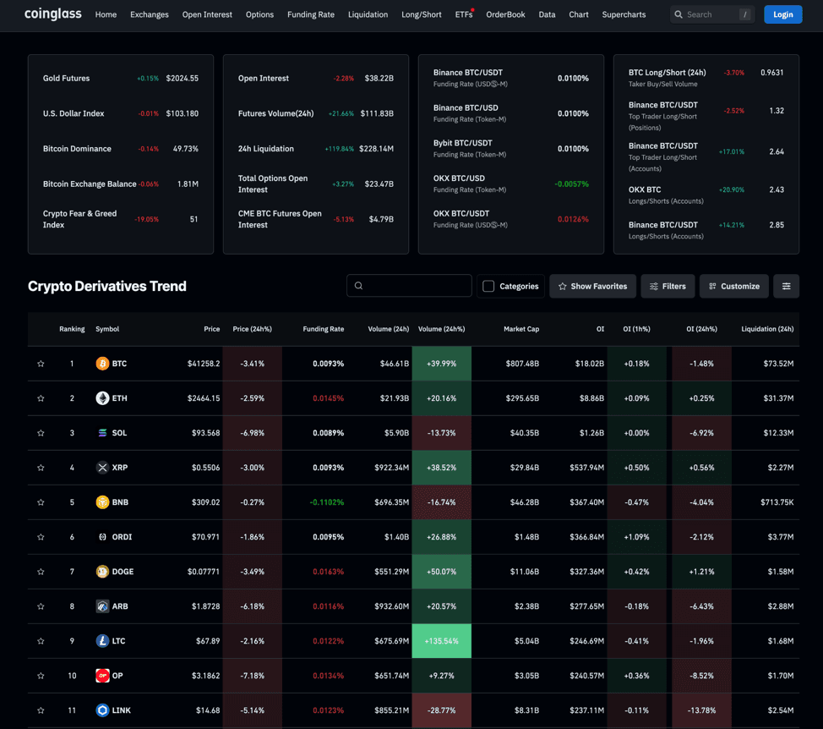823x729 pixels.
Task: Click the BNB coin icon in table
Action: (x=102, y=502)
